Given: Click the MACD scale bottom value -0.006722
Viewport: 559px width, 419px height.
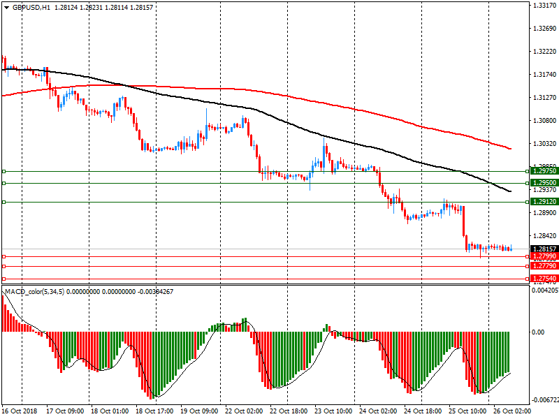Looking at the screenshot, I should coord(545,400).
